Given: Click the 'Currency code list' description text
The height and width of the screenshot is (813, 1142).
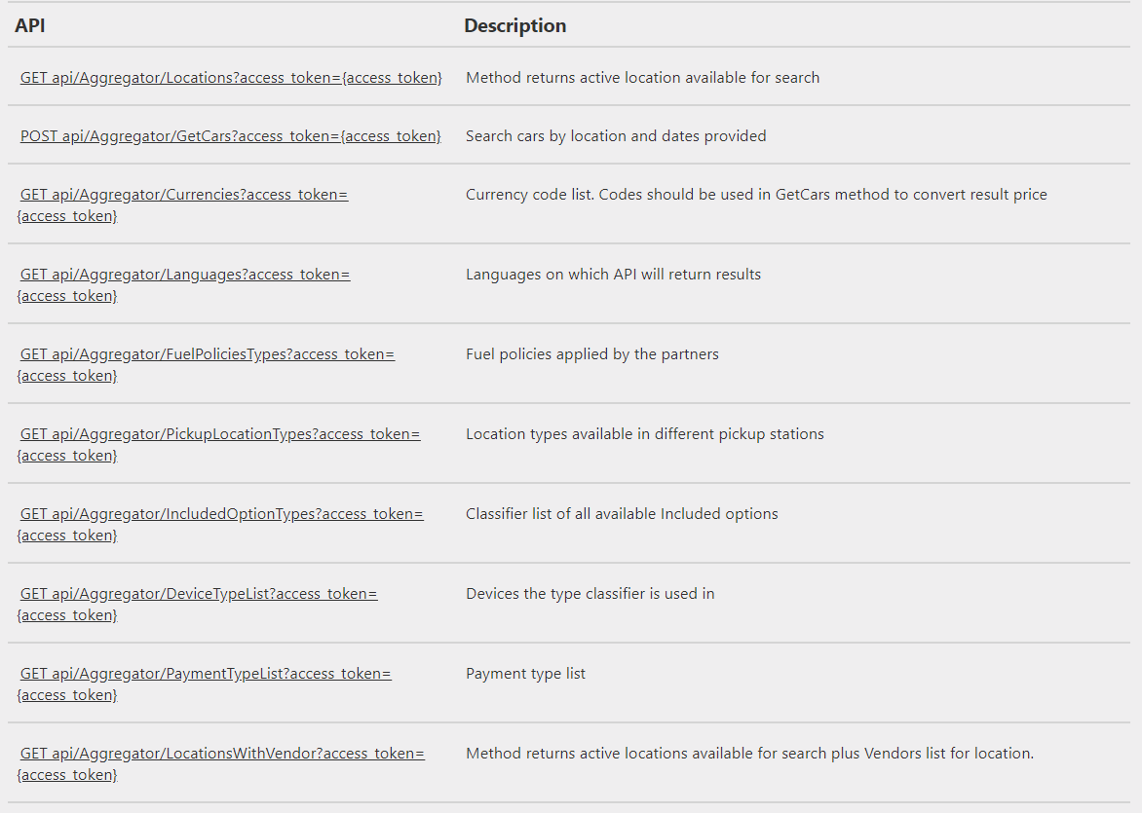Looking at the screenshot, I should coord(756,195).
